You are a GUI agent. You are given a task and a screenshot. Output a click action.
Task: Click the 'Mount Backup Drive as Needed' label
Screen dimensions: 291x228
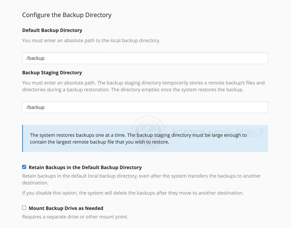[66, 208]
